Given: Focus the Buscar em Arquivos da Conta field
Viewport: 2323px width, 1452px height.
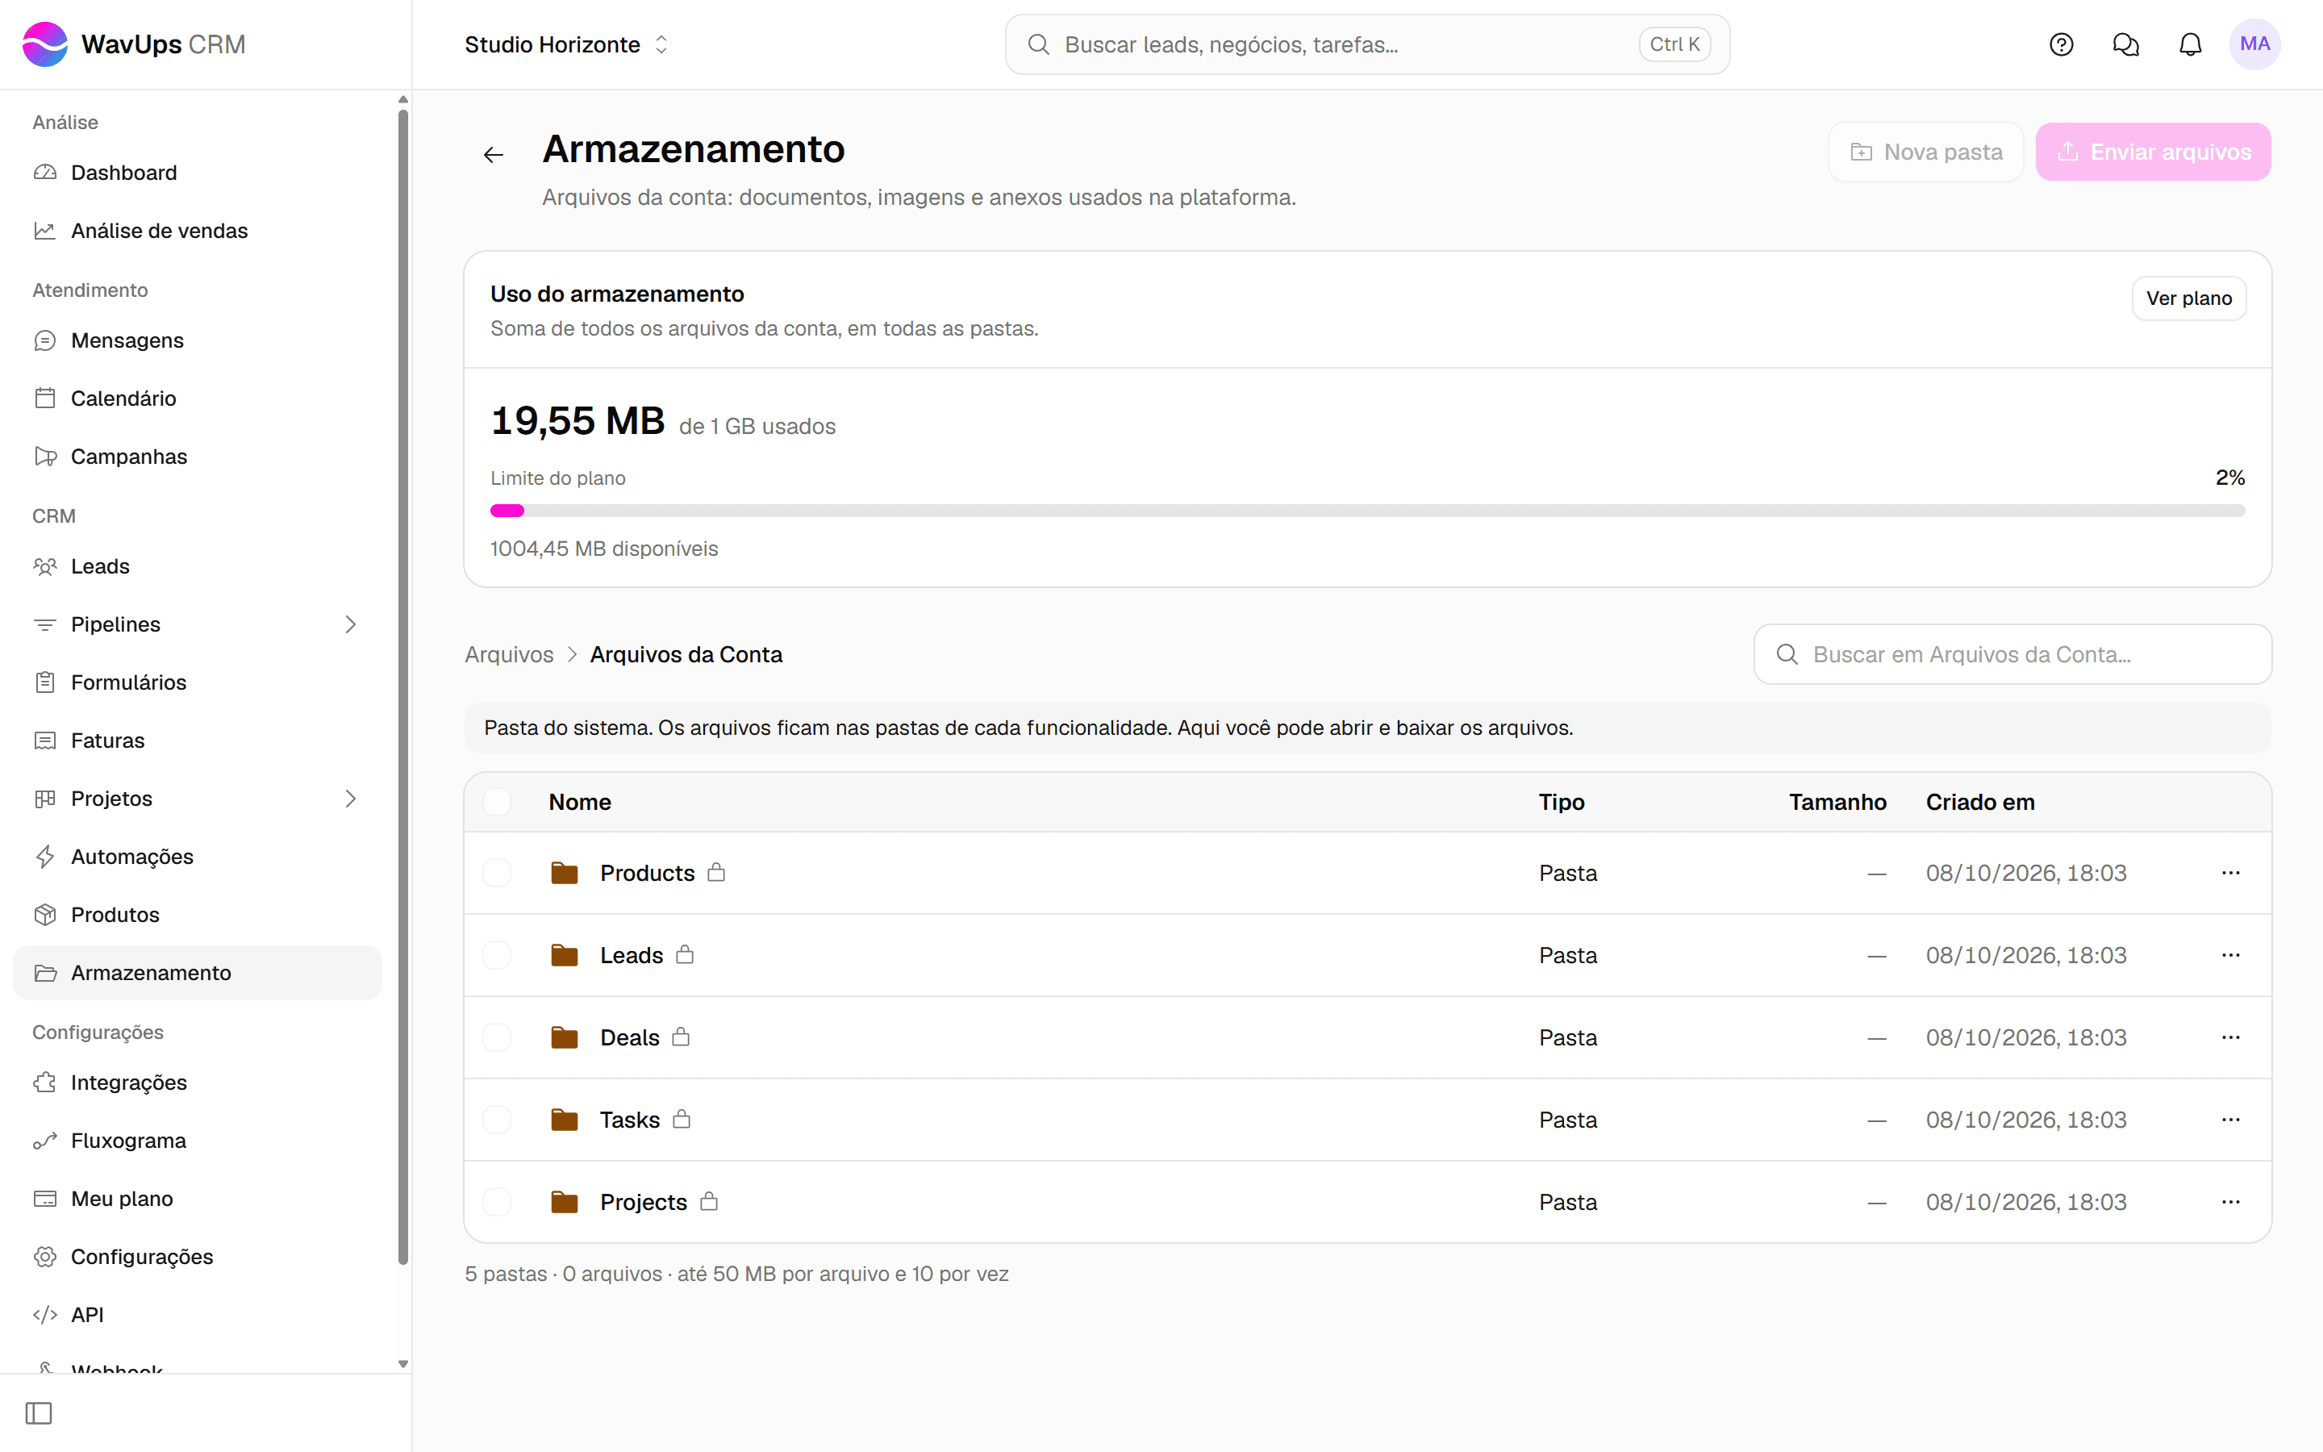Looking at the screenshot, I should (x=2012, y=655).
